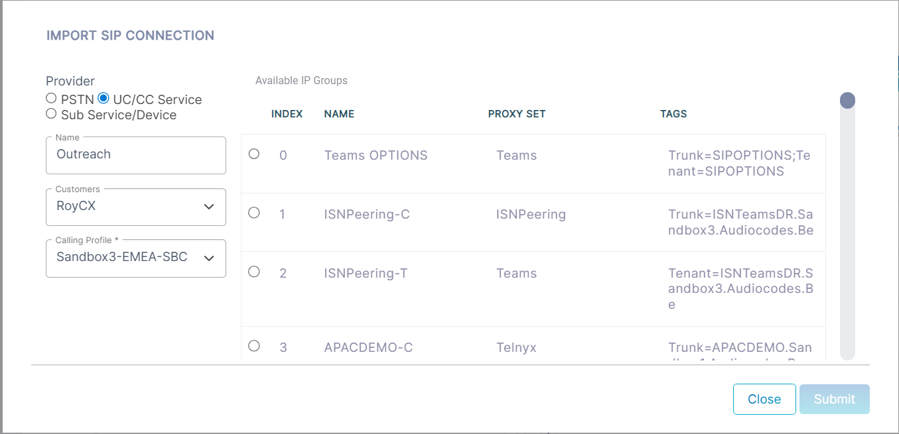Click the IP groups list scrollbar thumb
Viewport: 899px width, 434px height.
coord(847,101)
